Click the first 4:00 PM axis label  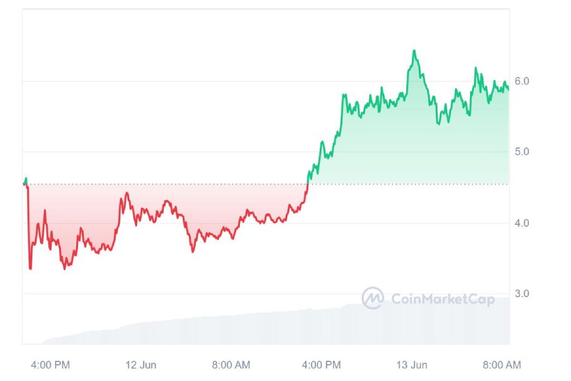(x=50, y=364)
